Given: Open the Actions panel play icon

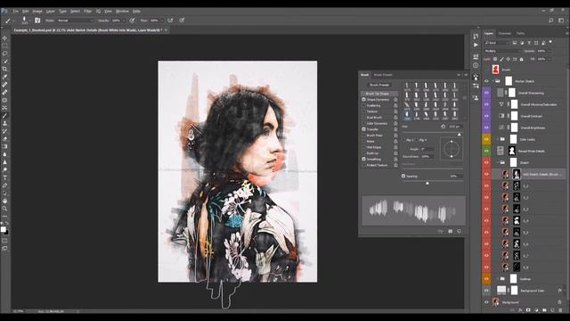Looking at the screenshot, I should [476, 45].
